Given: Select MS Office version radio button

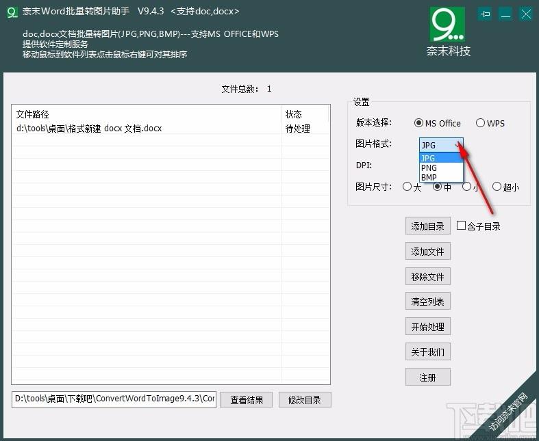Looking at the screenshot, I should click(437, 123).
